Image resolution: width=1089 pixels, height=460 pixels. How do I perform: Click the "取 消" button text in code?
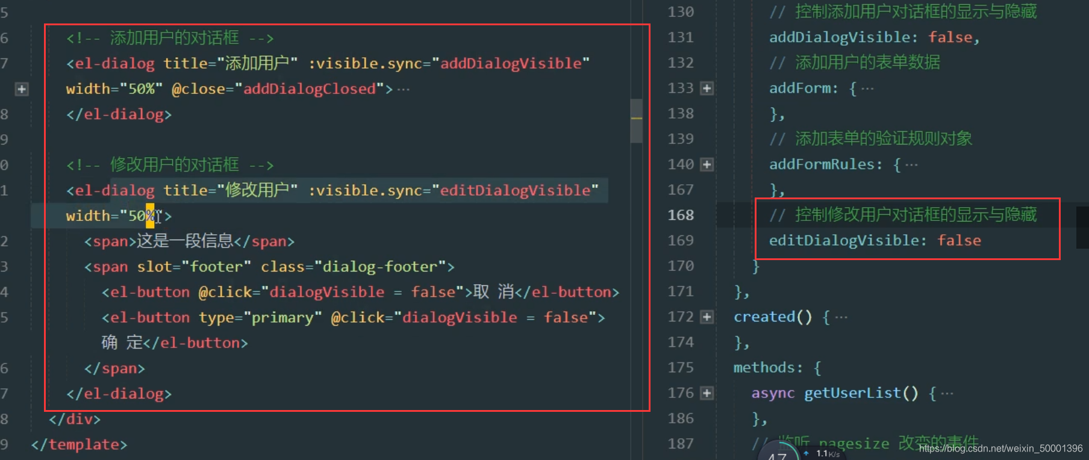(x=493, y=292)
